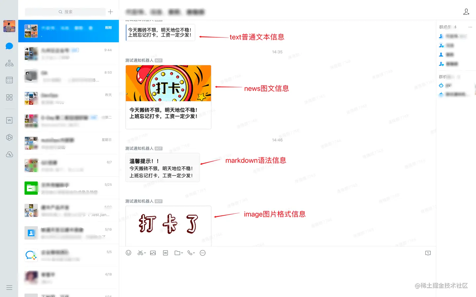476x297 pixels.
Task: Open the Messages chat bubble tab
Action: 9,46
